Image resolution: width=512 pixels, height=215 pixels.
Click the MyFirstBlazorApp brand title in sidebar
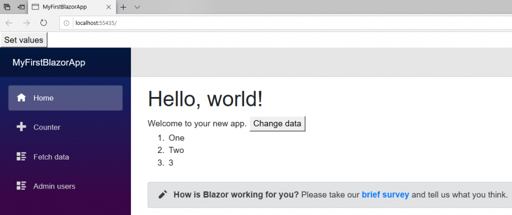(49, 62)
